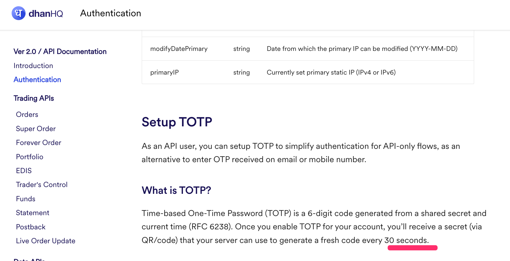Image resolution: width=510 pixels, height=261 pixels.
Task: Open the Super Order docs
Action: [36, 129]
